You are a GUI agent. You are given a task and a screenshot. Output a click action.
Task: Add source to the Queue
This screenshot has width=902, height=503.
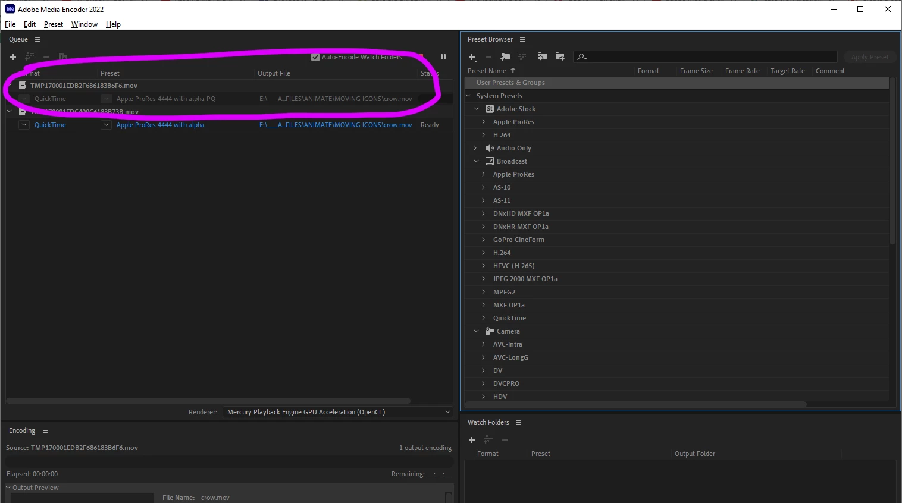(13, 57)
